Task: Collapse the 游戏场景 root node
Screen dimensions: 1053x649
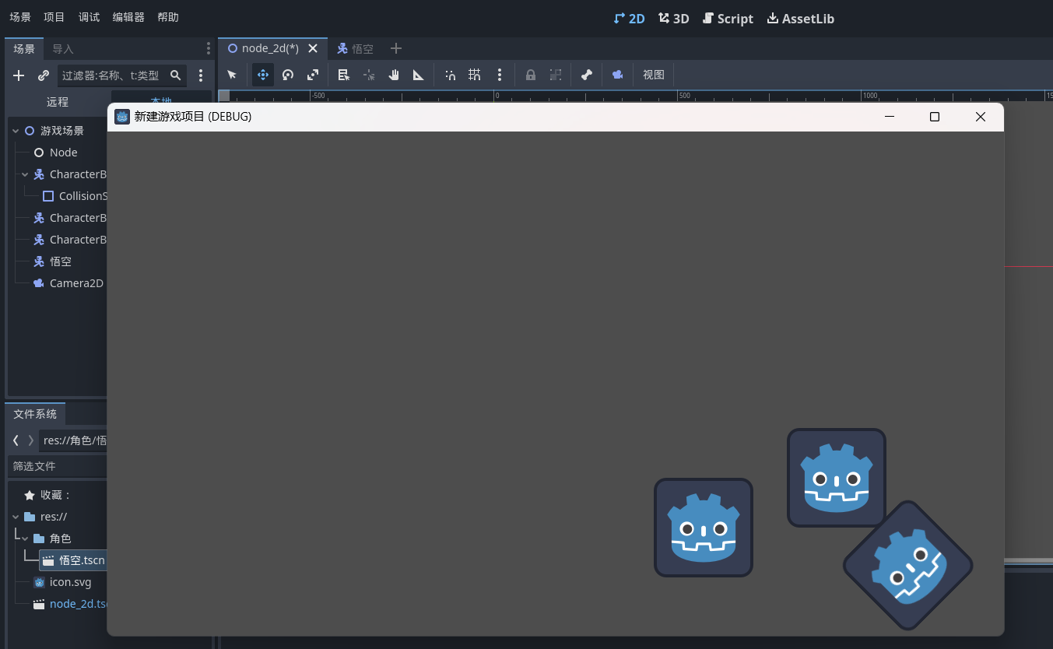Action: pyautogui.click(x=16, y=131)
